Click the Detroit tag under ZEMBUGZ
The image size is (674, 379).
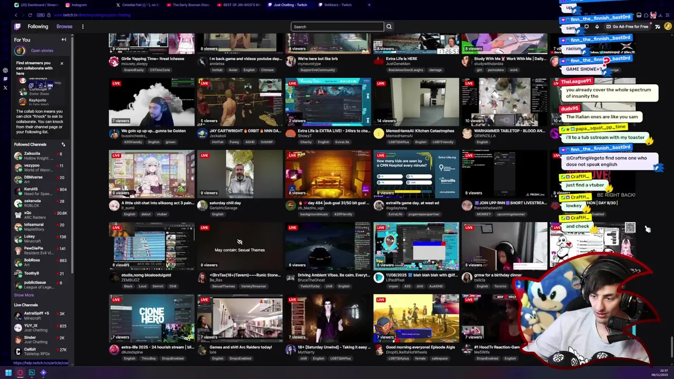pyautogui.click(x=157, y=286)
